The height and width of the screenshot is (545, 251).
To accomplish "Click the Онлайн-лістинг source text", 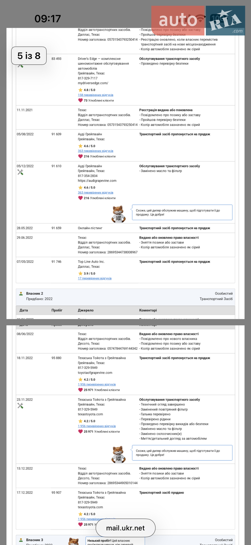I will (90, 228).
